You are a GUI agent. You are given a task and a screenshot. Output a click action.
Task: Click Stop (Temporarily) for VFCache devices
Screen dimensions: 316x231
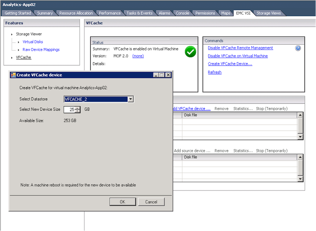coord(272,109)
